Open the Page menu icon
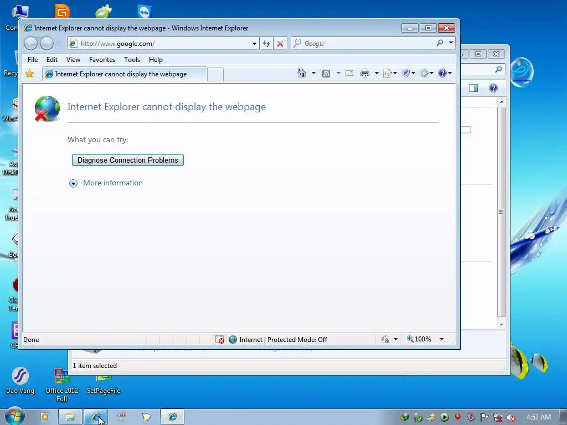 (390, 74)
